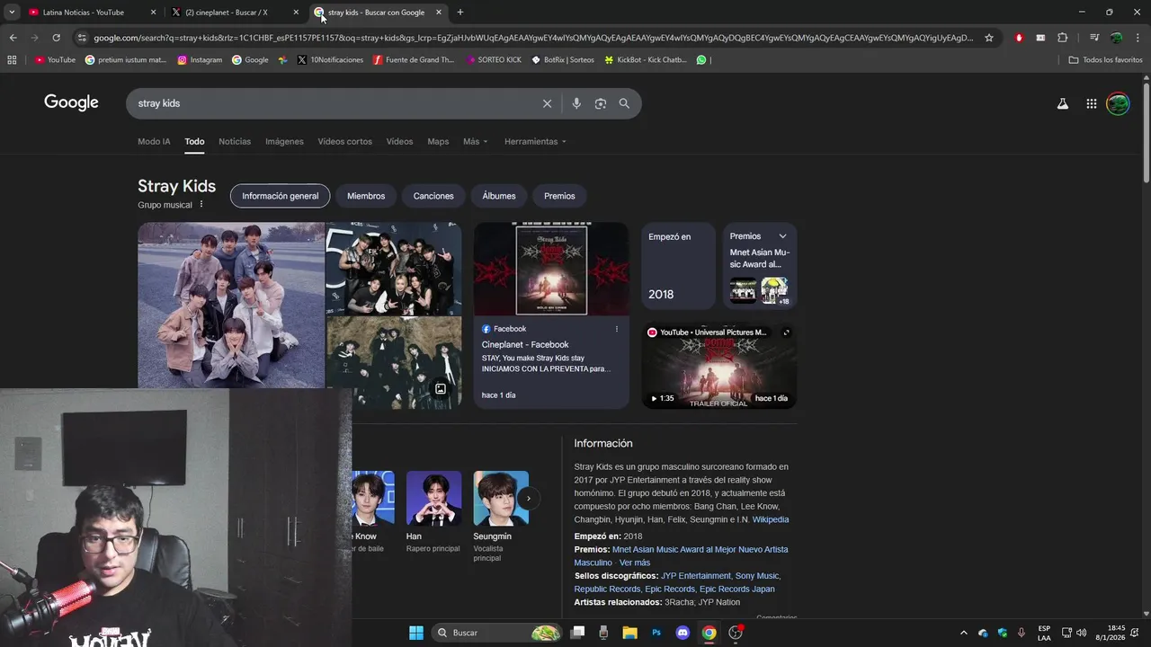Viewport: 1151px width, 647px height.
Task: Open a new browser tab
Action: (x=460, y=13)
